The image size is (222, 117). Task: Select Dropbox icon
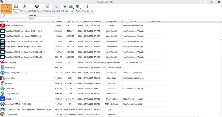coord(2,99)
